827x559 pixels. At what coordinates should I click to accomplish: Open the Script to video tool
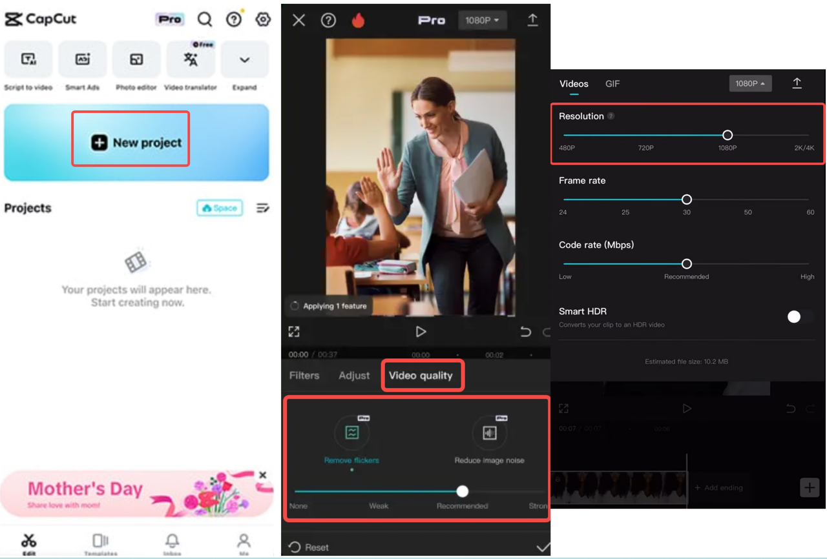pyautogui.click(x=28, y=65)
